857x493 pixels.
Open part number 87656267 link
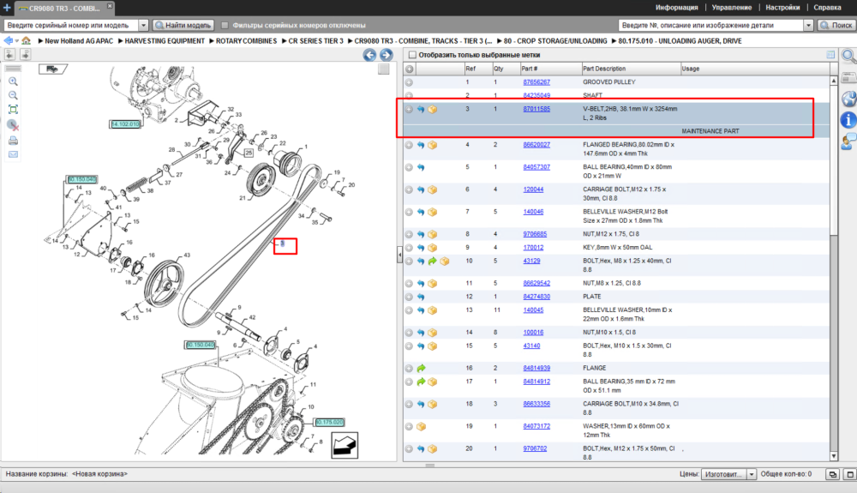coord(536,82)
